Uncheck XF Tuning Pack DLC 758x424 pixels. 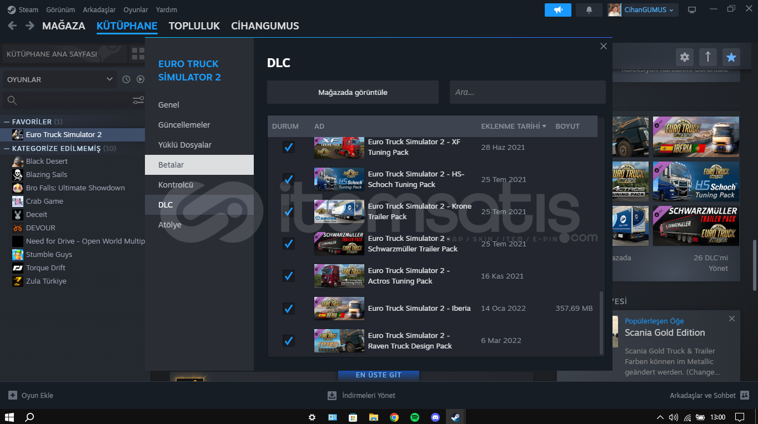tap(289, 147)
